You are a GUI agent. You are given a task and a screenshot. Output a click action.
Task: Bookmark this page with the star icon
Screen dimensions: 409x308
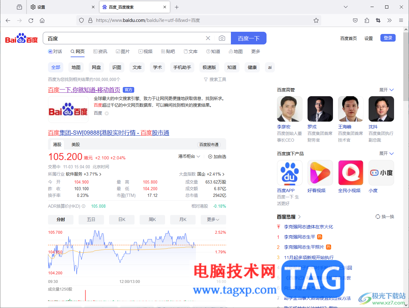(316, 20)
